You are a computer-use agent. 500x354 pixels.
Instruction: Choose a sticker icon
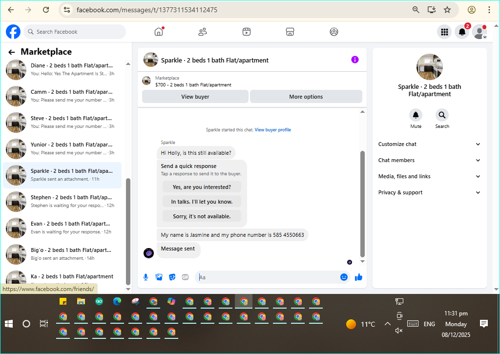click(x=172, y=277)
